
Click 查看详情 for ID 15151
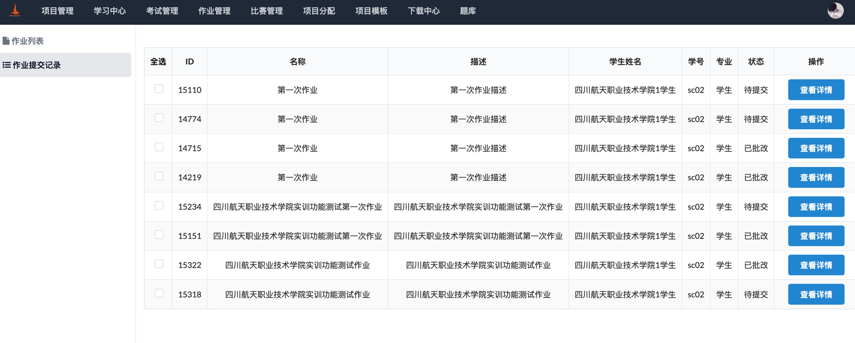pyautogui.click(x=816, y=236)
